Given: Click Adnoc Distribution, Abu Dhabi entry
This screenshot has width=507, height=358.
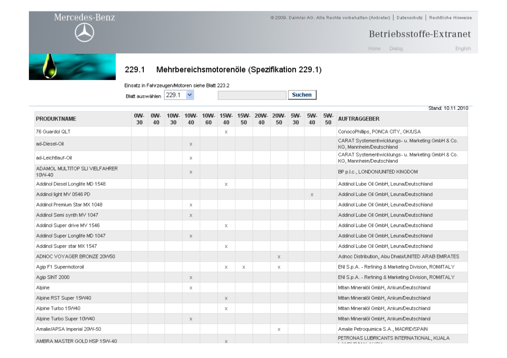Looking at the screenshot, I should click(399, 256).
